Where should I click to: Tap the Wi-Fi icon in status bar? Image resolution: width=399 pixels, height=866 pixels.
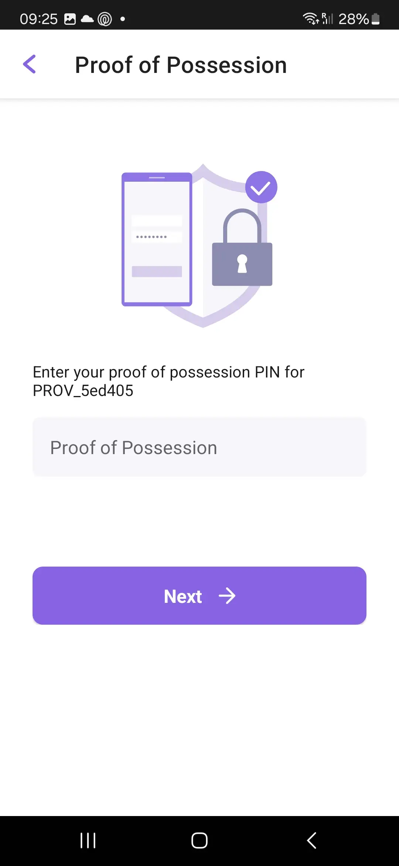pyautogui.click(x=310, y=19)
